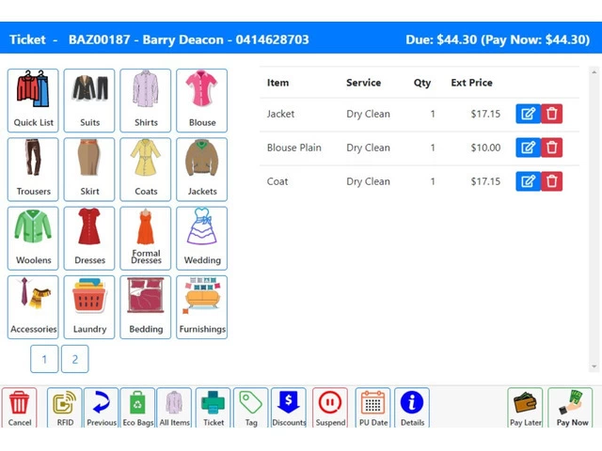Edit the Jacket line item
The width and height of the screenshot is (602, 451).
tap(528, 114)
